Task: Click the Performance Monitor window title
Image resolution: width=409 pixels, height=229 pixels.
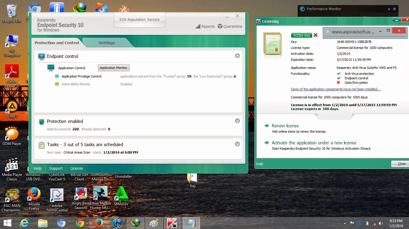Action: click(324, 9)
